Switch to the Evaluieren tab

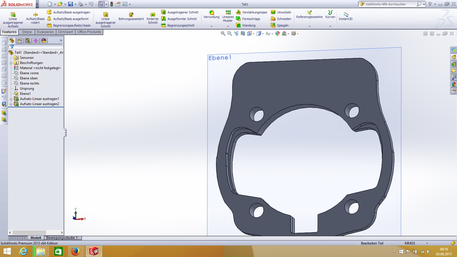pyautogui.click(x=45, y=32)
